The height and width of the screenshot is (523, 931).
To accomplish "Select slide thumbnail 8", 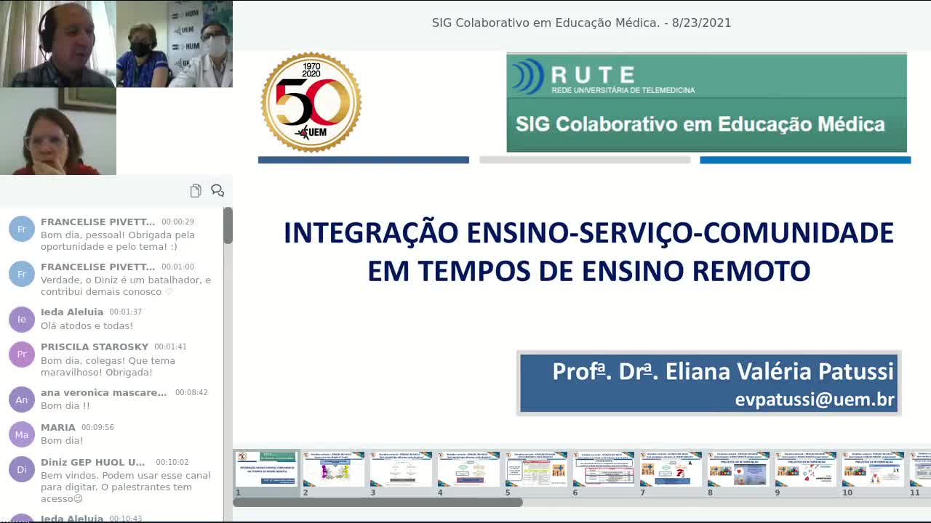I will pos(738,469).
